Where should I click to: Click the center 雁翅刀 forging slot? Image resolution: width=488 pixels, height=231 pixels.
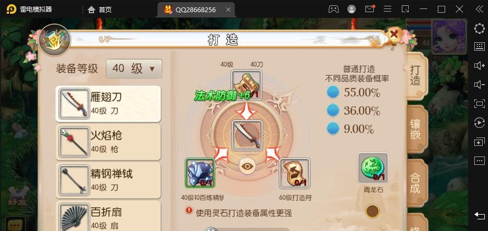pos(247,136)
